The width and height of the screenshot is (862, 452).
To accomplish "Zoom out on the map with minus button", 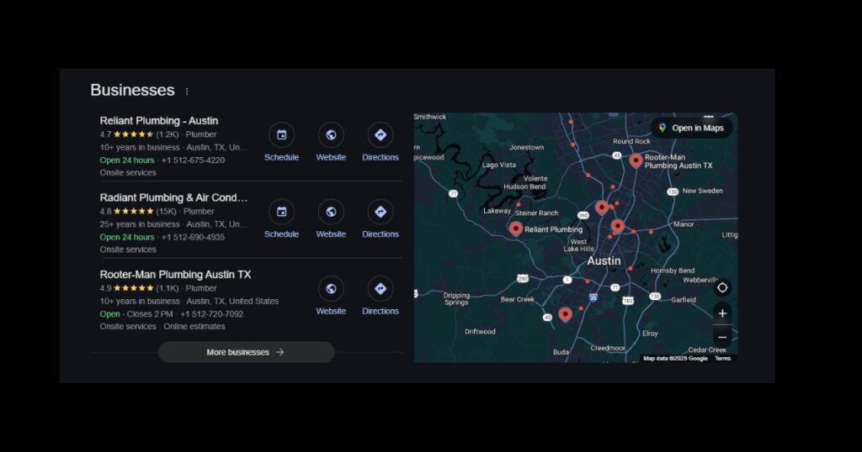I will [721, 337].
